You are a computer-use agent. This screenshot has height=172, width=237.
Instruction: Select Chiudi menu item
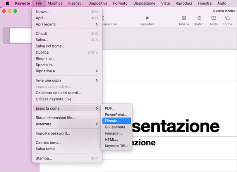[67, 34]
